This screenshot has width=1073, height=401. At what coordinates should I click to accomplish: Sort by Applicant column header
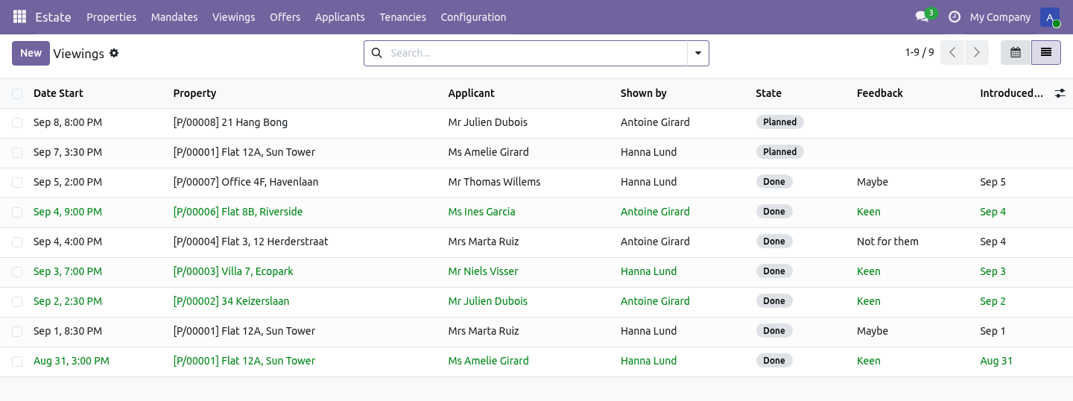click(471, 93)
